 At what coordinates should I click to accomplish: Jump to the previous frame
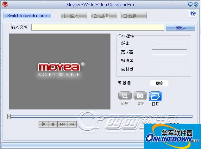[62, 124]
